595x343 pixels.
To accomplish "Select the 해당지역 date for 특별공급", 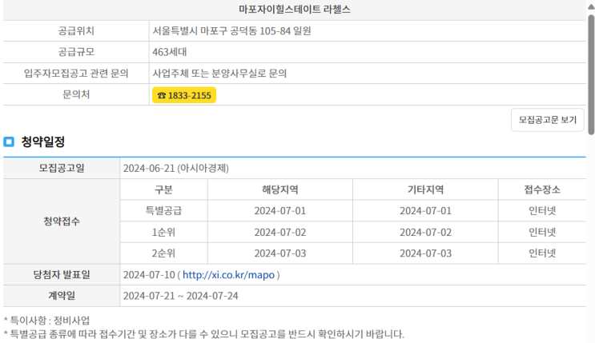I will 280,211.
